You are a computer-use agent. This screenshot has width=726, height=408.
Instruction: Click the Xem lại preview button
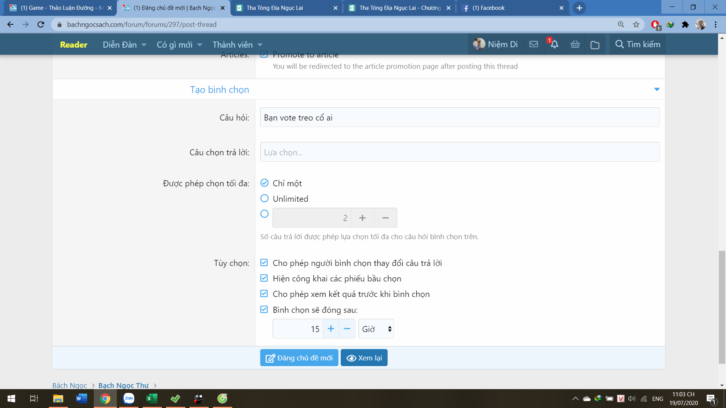[x=364, y=358]
